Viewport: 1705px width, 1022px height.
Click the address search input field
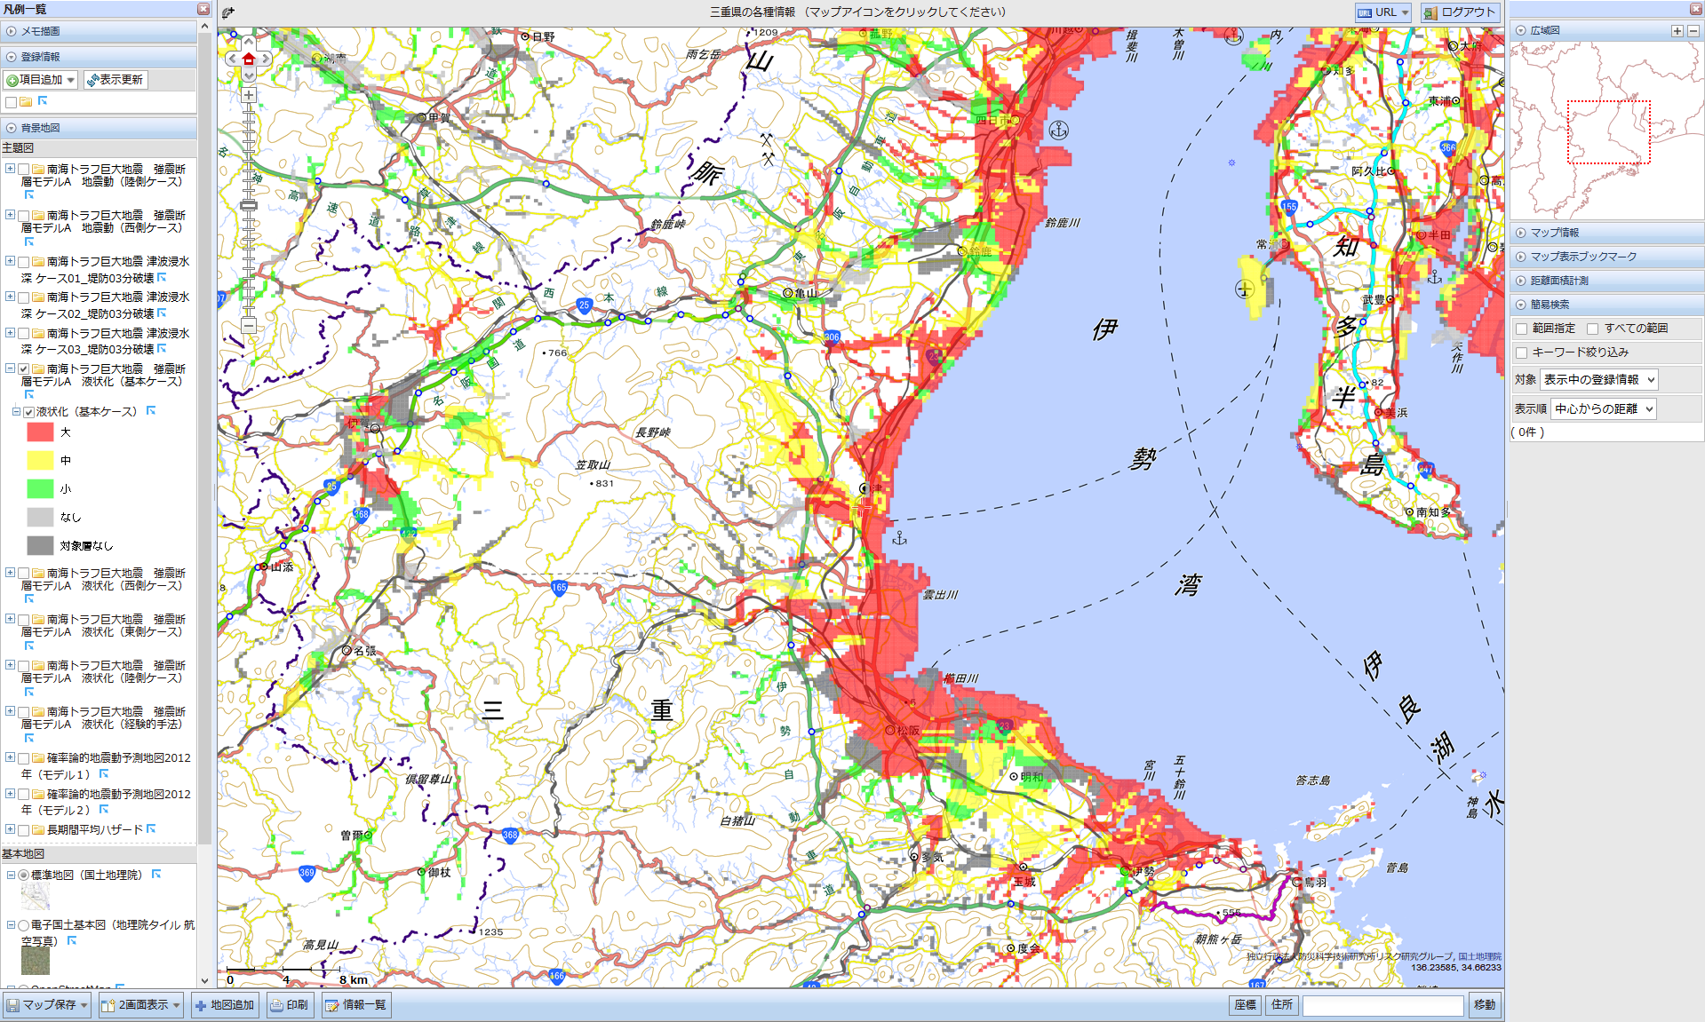pyautogui.click(x=1382, y=1005)
